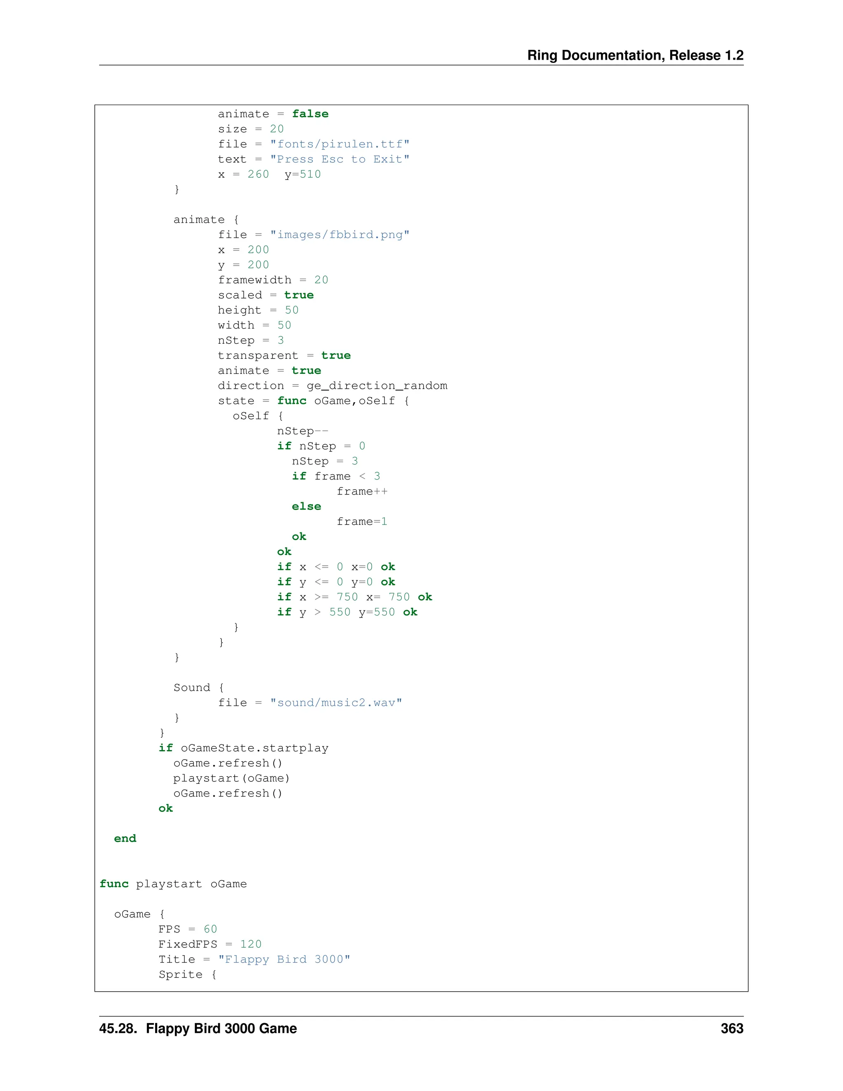Click the 'nStep--' line
The width and height of the screenshot is (843, 1091).
pos(302,431)
